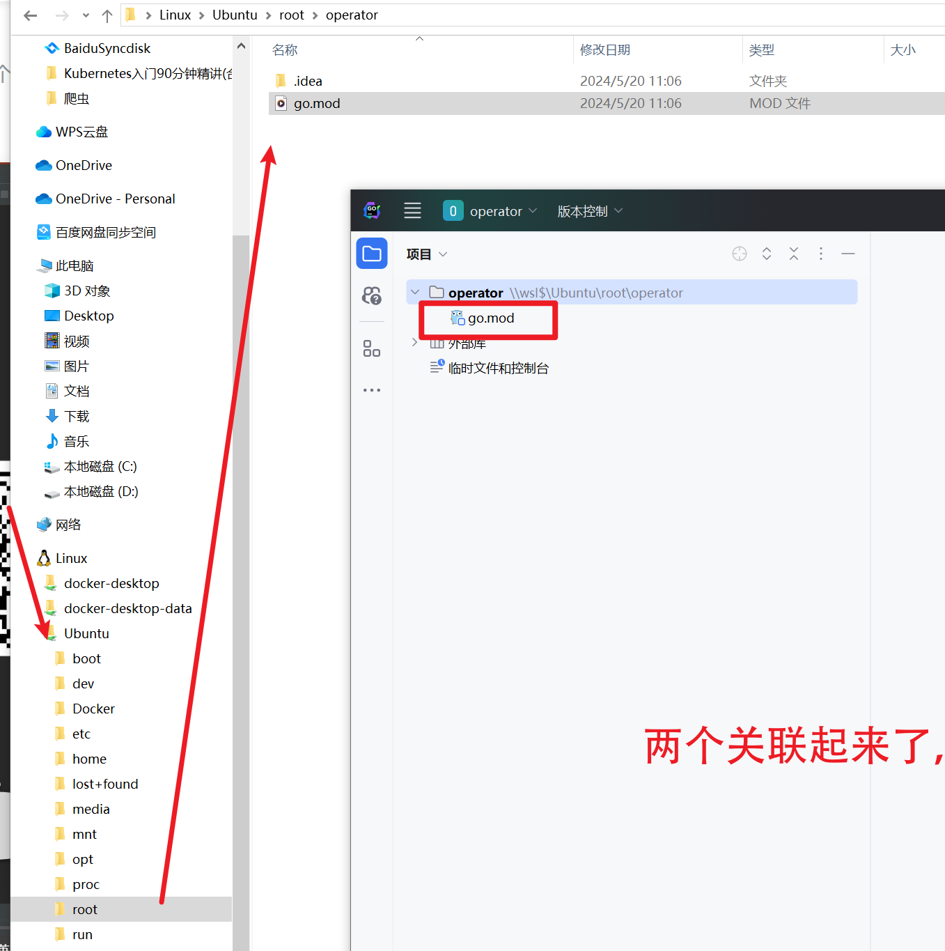The height and width of the screenshot is (951, 945).
Task: Open recent locations dropdown in Explorer
Action: pos(86,15)
